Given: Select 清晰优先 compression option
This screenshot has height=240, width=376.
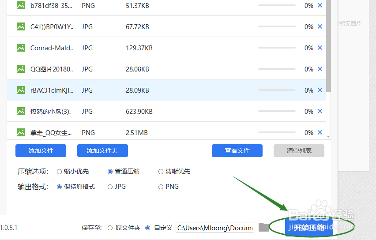Looking at the screenshot, I should [161, 172].
